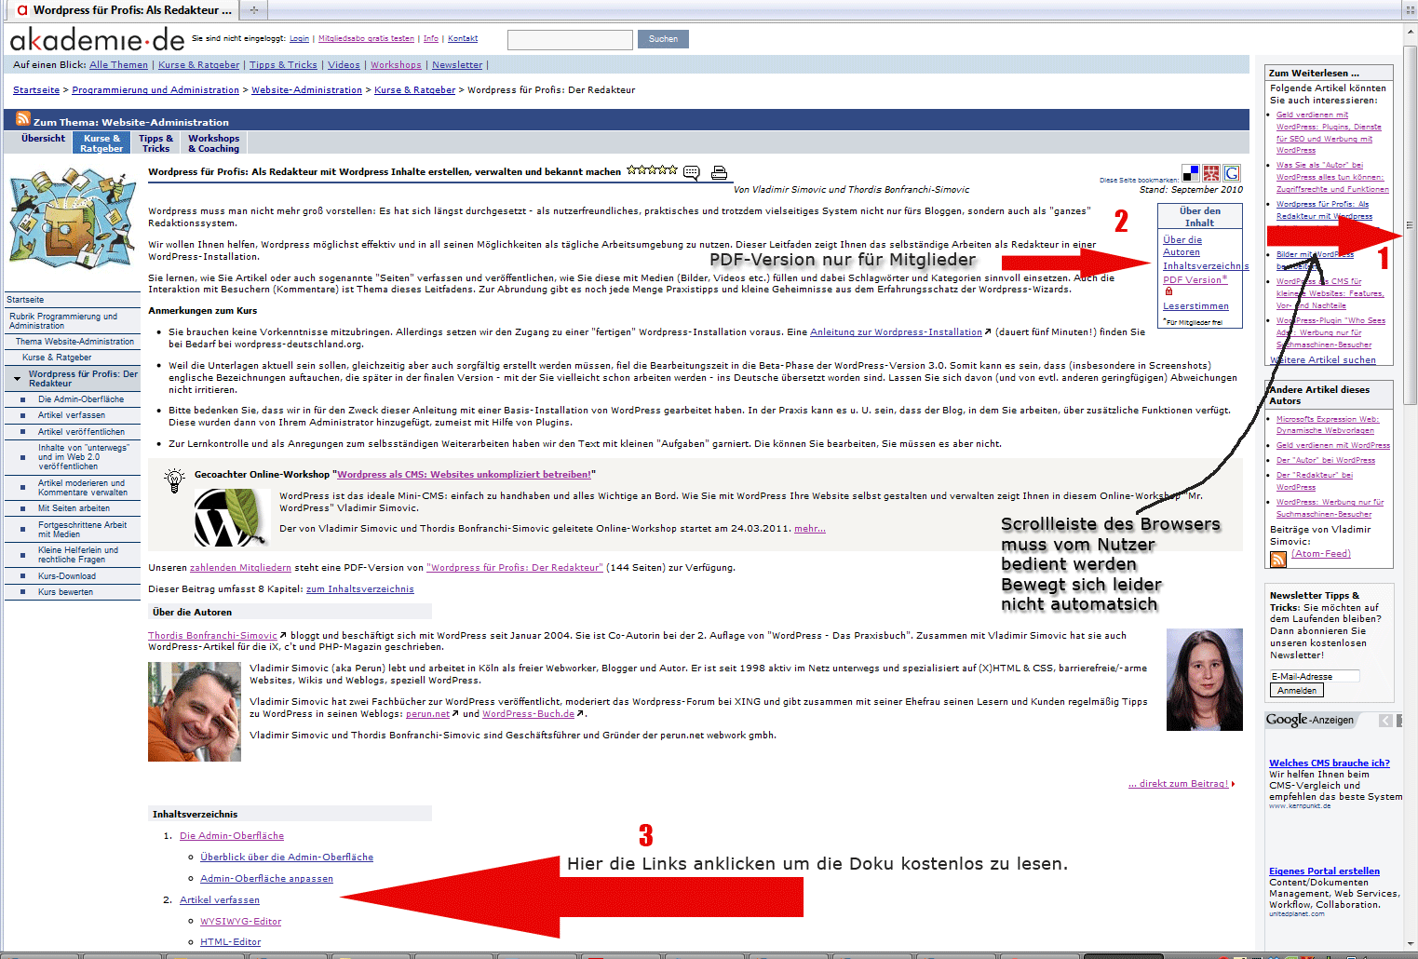Click the photo of Vladimir Simovic

pos(195,711)
